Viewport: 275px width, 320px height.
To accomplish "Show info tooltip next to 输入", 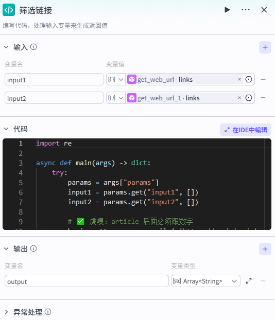I will tap(33, 47).
